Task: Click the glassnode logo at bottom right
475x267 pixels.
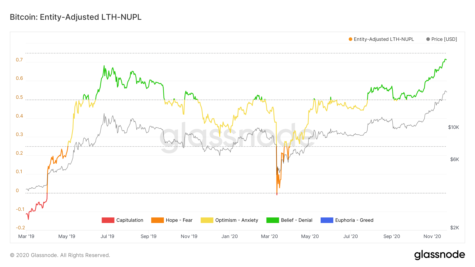Action: click(440, 255)
